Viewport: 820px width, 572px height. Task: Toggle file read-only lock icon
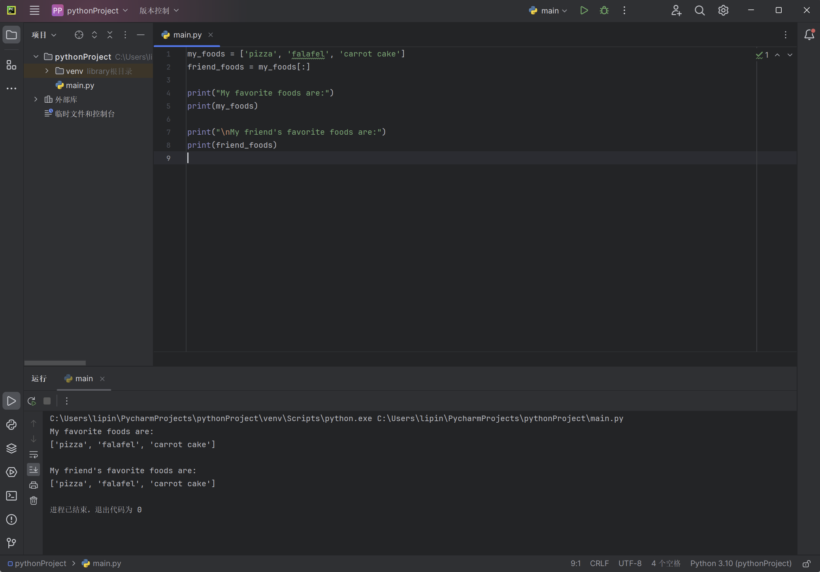tap(807, 563)
